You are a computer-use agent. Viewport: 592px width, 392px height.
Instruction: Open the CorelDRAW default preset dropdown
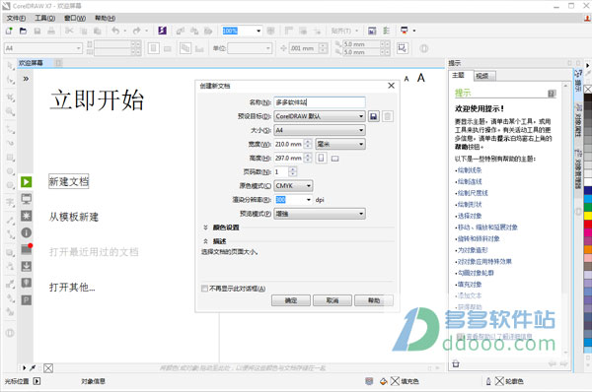pyautogui.click(x=320, y=116)
